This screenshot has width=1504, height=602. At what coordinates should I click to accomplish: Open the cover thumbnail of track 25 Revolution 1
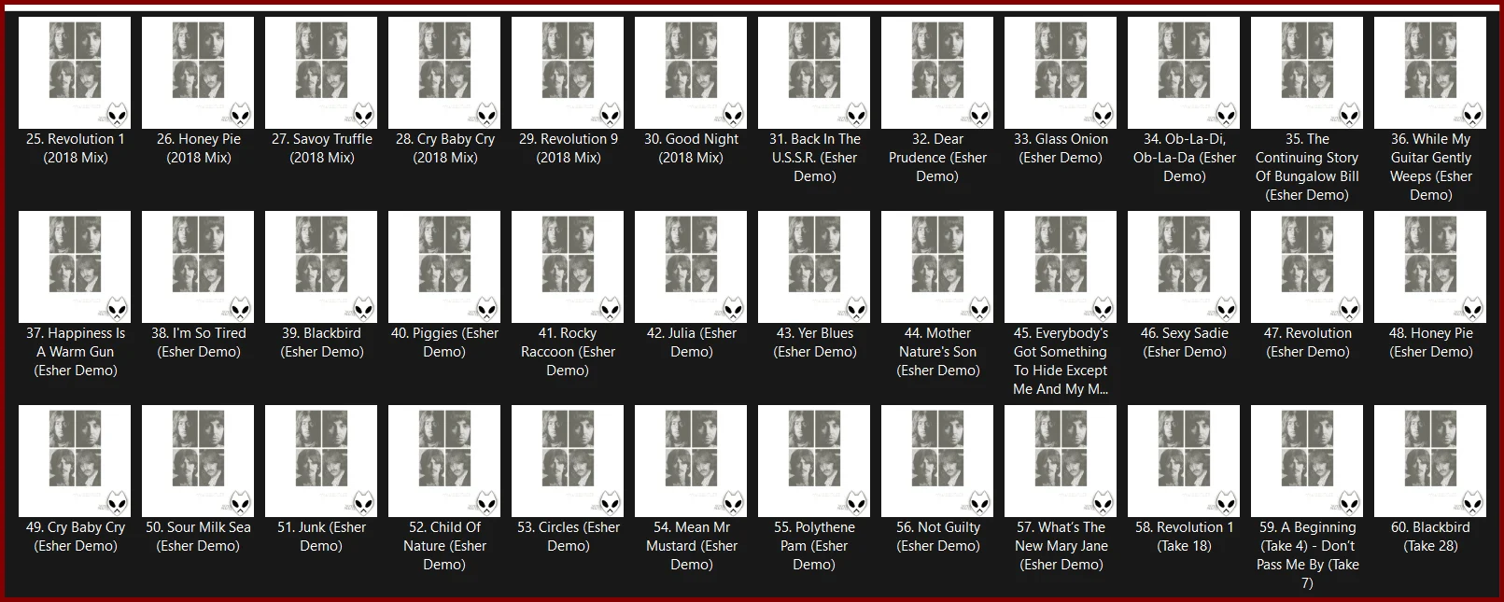pos(75,73)
